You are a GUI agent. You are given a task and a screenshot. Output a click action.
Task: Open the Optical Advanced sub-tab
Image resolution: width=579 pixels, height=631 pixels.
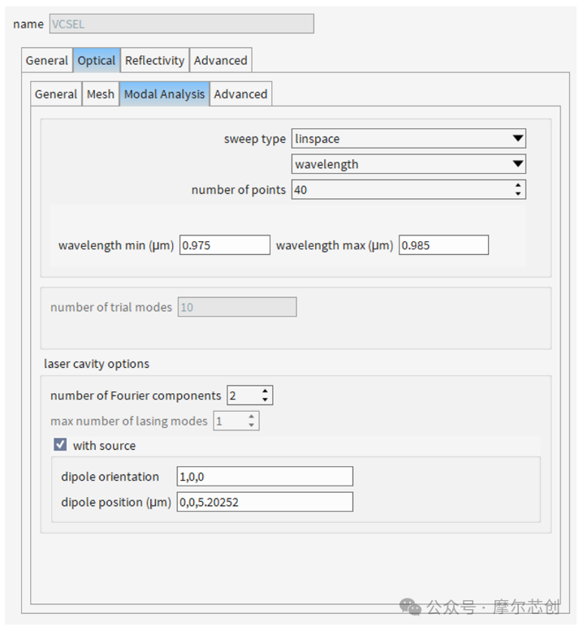(240, 94)
